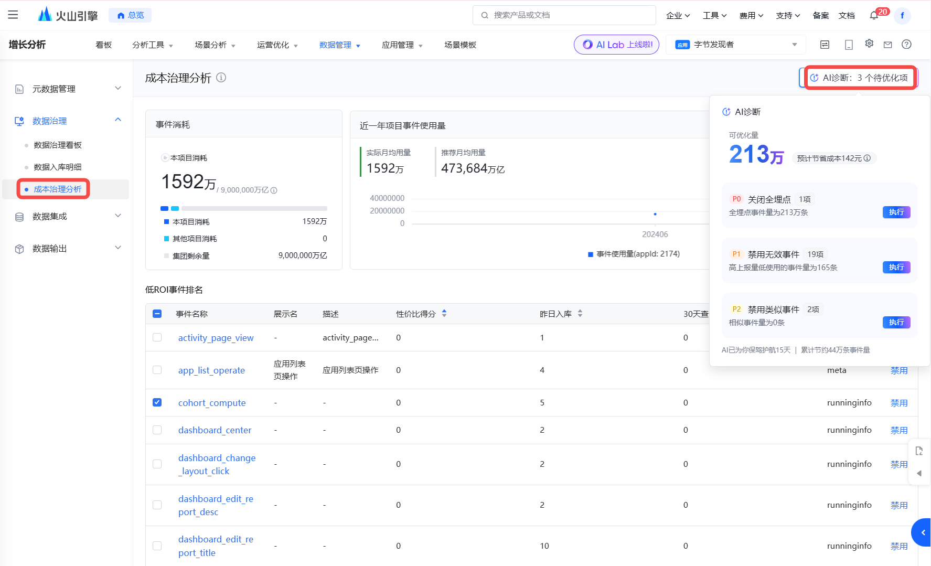Expand the 工具 top menu
The height and width of the screenshot is (566, 931).
pos(714,15)
